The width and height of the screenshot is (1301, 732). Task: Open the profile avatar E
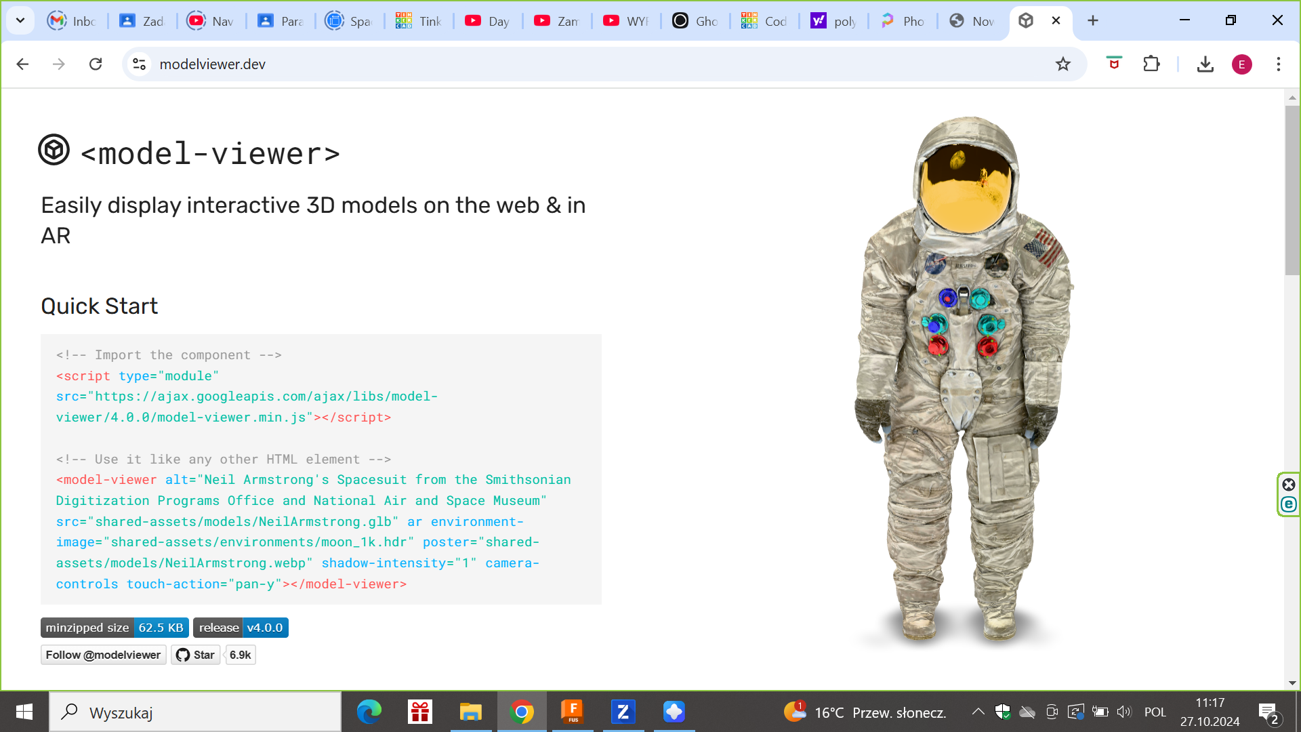tap(1241, 64)
